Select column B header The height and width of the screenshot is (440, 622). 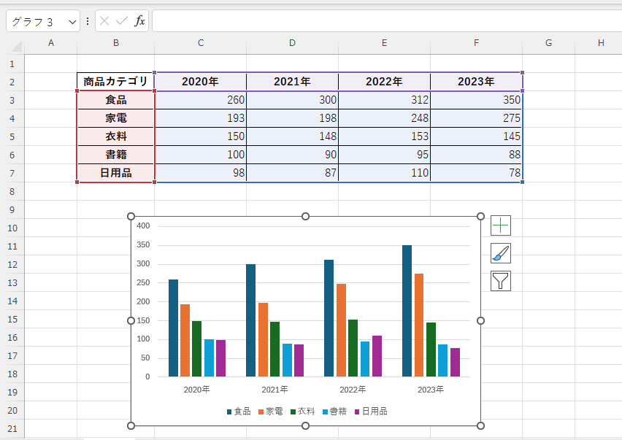coord(116,43)
